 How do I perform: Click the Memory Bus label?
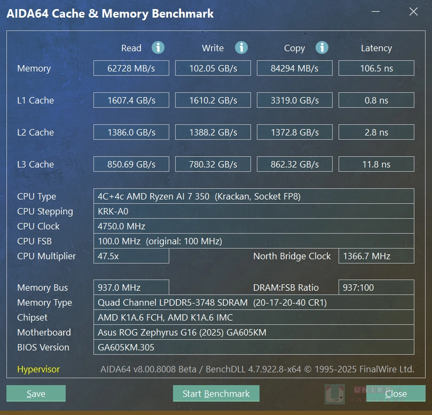tap(42, 288)
